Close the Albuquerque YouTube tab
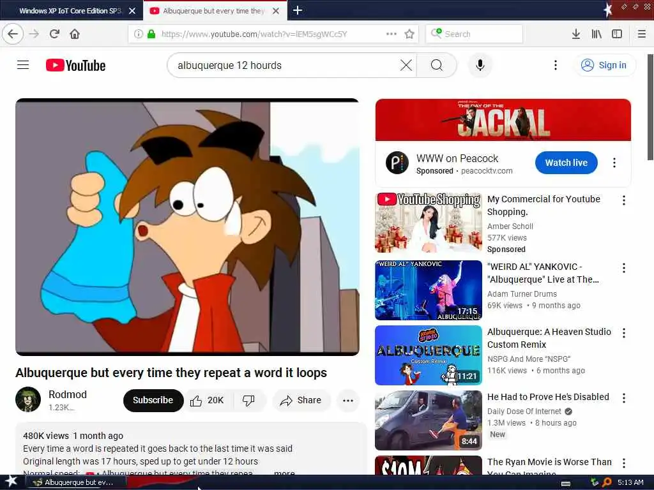This screenshot has width=654, height=490. [276, 11]
